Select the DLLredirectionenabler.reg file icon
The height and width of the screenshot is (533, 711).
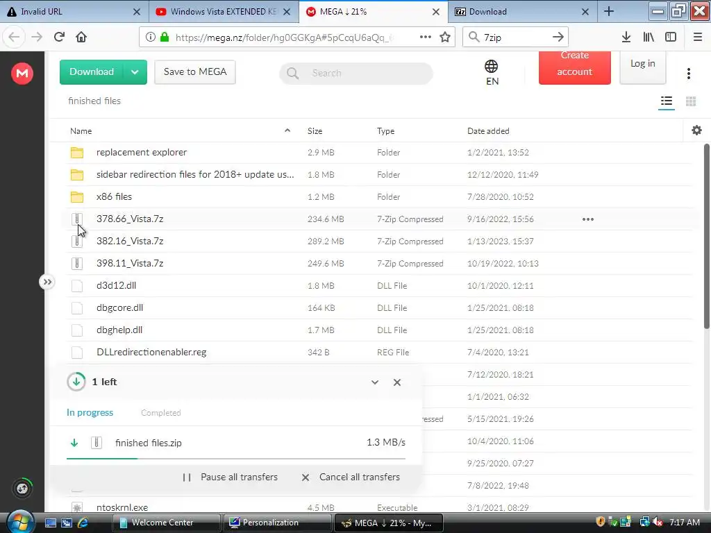77,352
